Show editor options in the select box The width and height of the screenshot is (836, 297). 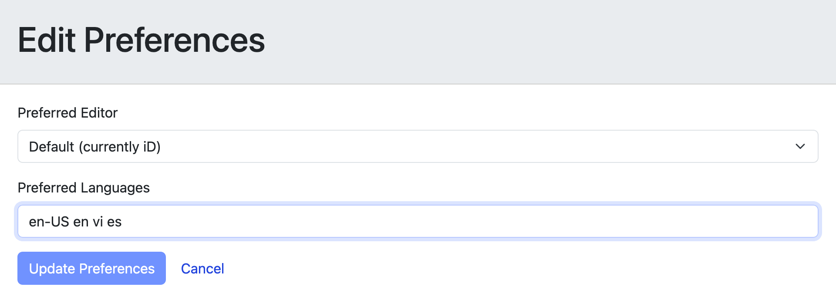tap(417, 146)
